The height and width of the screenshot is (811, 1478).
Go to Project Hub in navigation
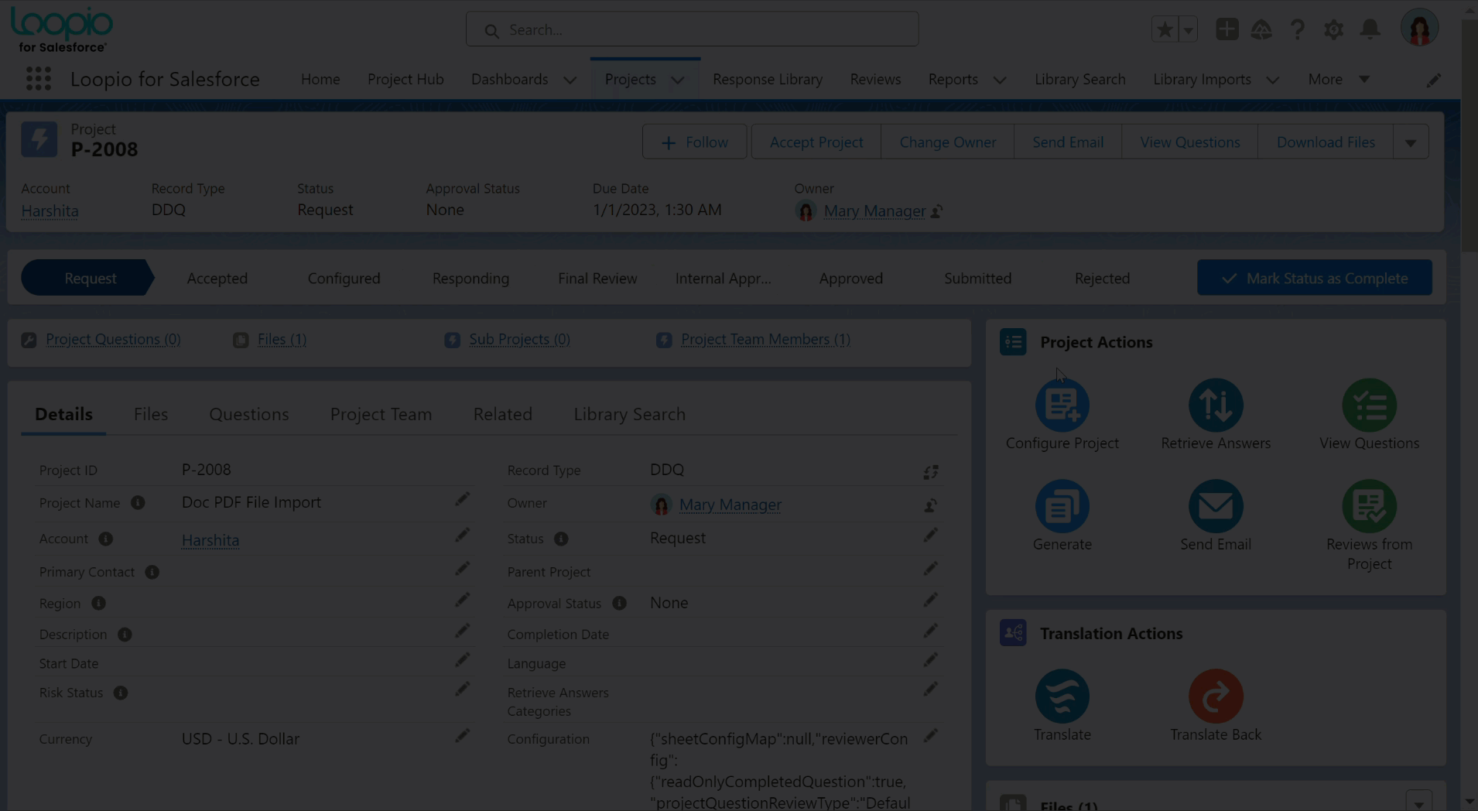405,79
